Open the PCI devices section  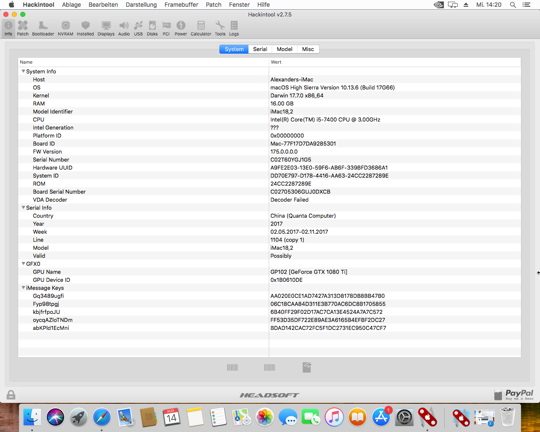click(166, 28)
